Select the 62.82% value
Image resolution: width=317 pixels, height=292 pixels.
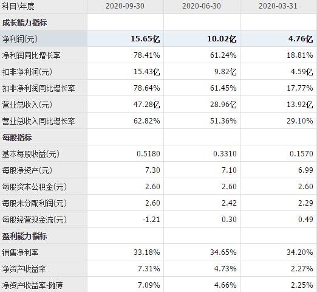147,121
